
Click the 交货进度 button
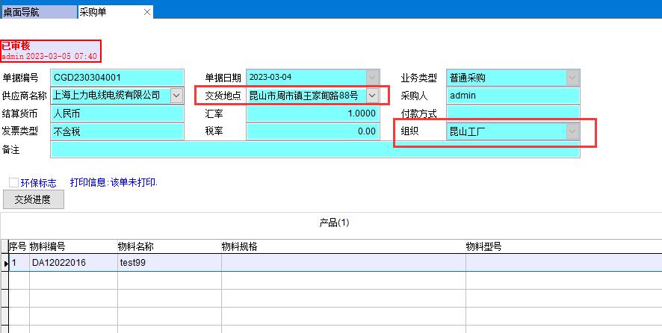coord(34,199)
